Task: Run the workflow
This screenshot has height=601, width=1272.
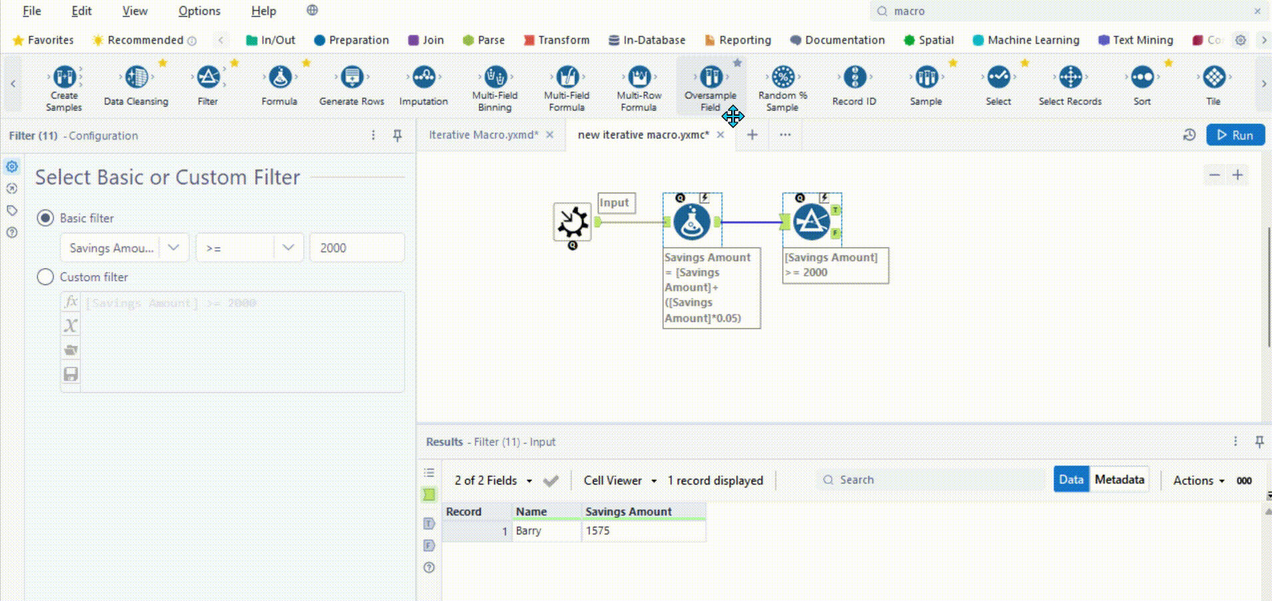Action: point(1235,135)
